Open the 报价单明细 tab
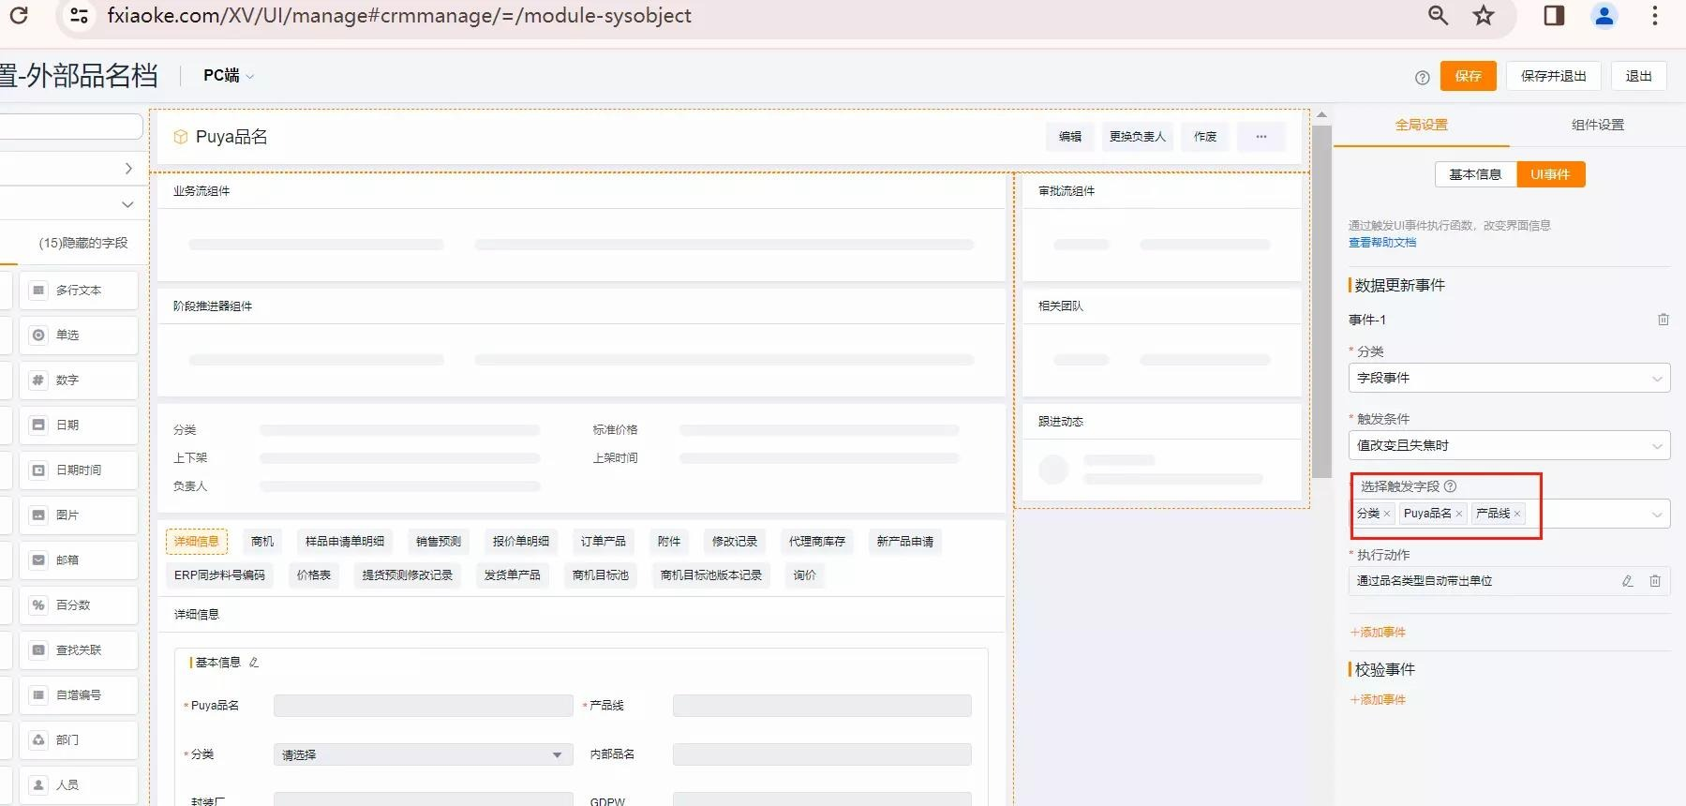This screenshot has width=1686, height=806. tap(521, 541)
